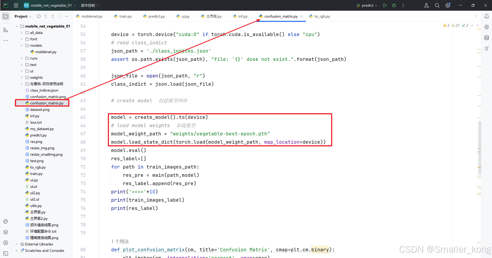Open editor tabs options menu
Screen dimensions: 492x258
[x=476, y=16]
